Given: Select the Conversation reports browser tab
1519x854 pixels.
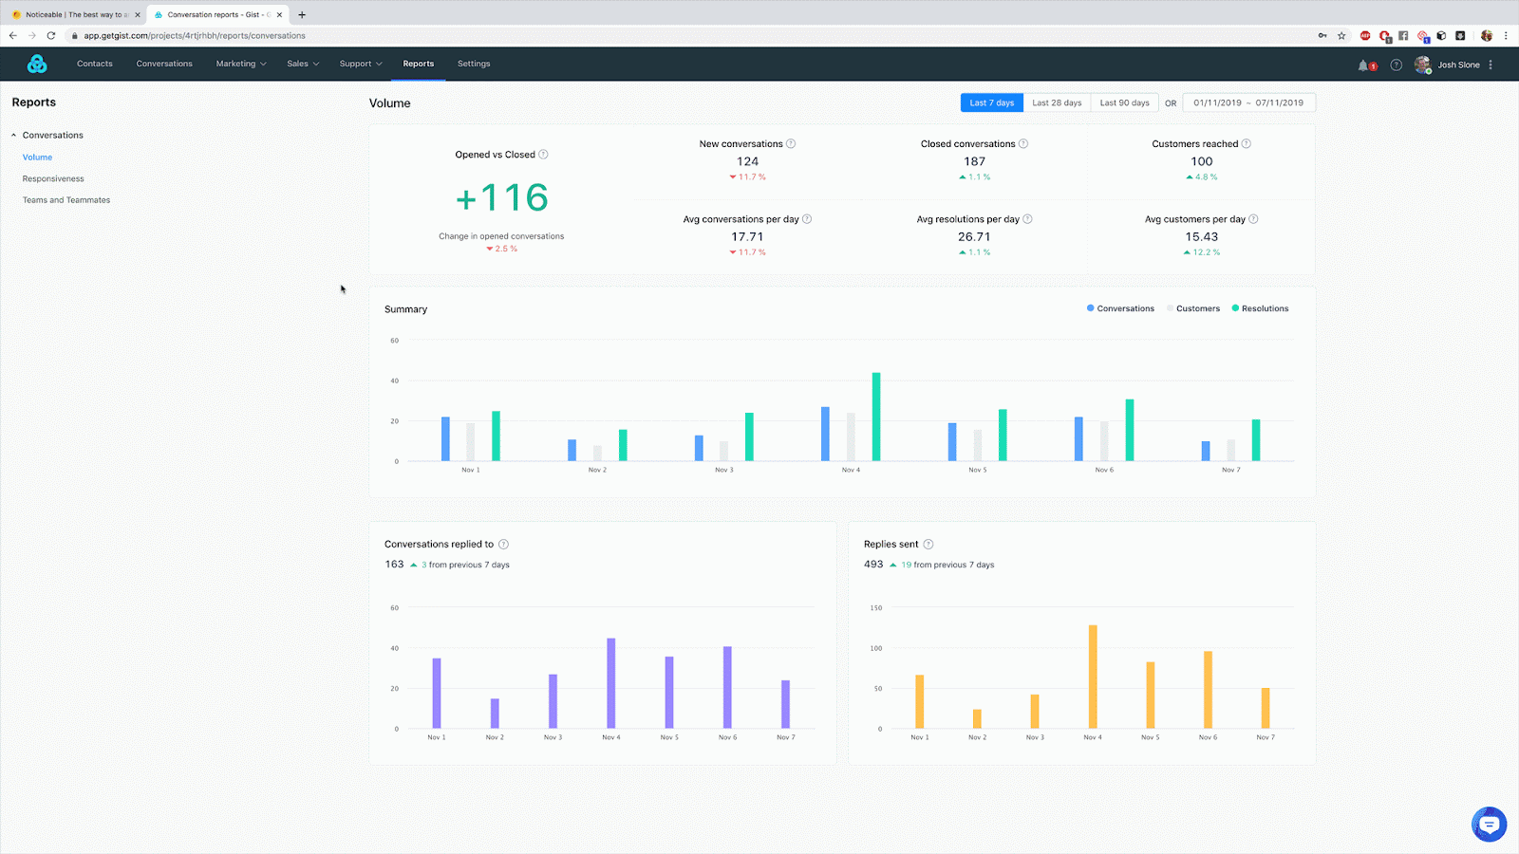Looking at the screenshot, I should [x=217, y=14].
